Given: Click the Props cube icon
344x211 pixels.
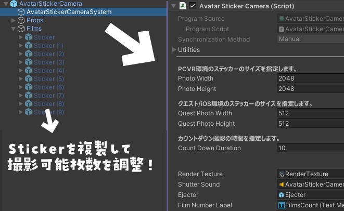Looking at the screenshot, I should (x=21, y=20).
